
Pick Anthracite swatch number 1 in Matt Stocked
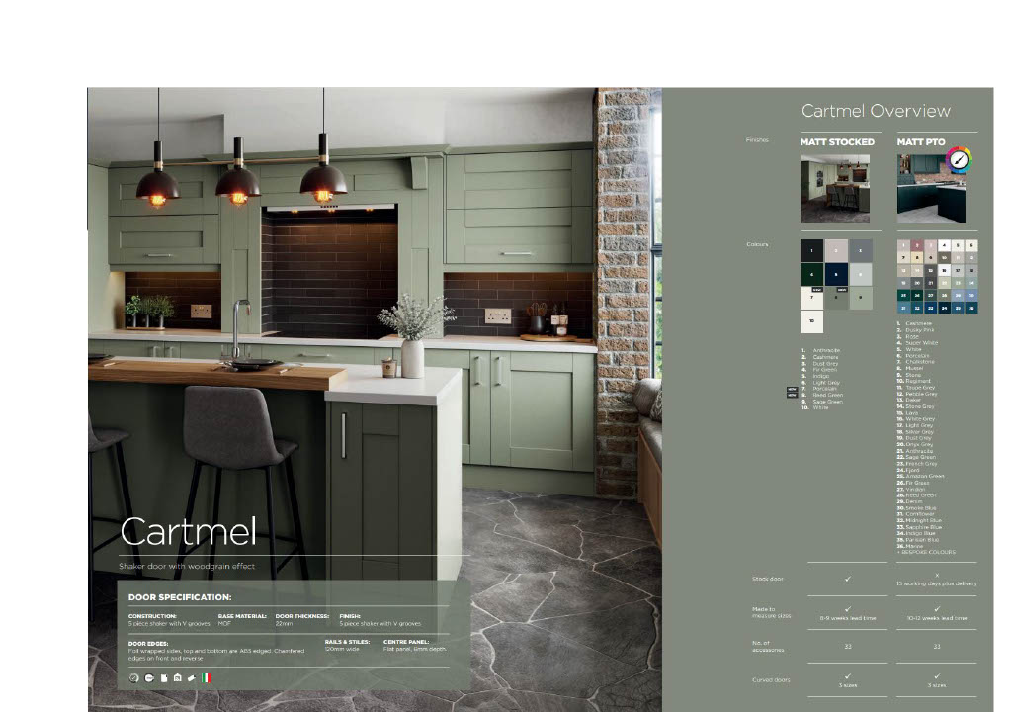click(x=811, y=251)
